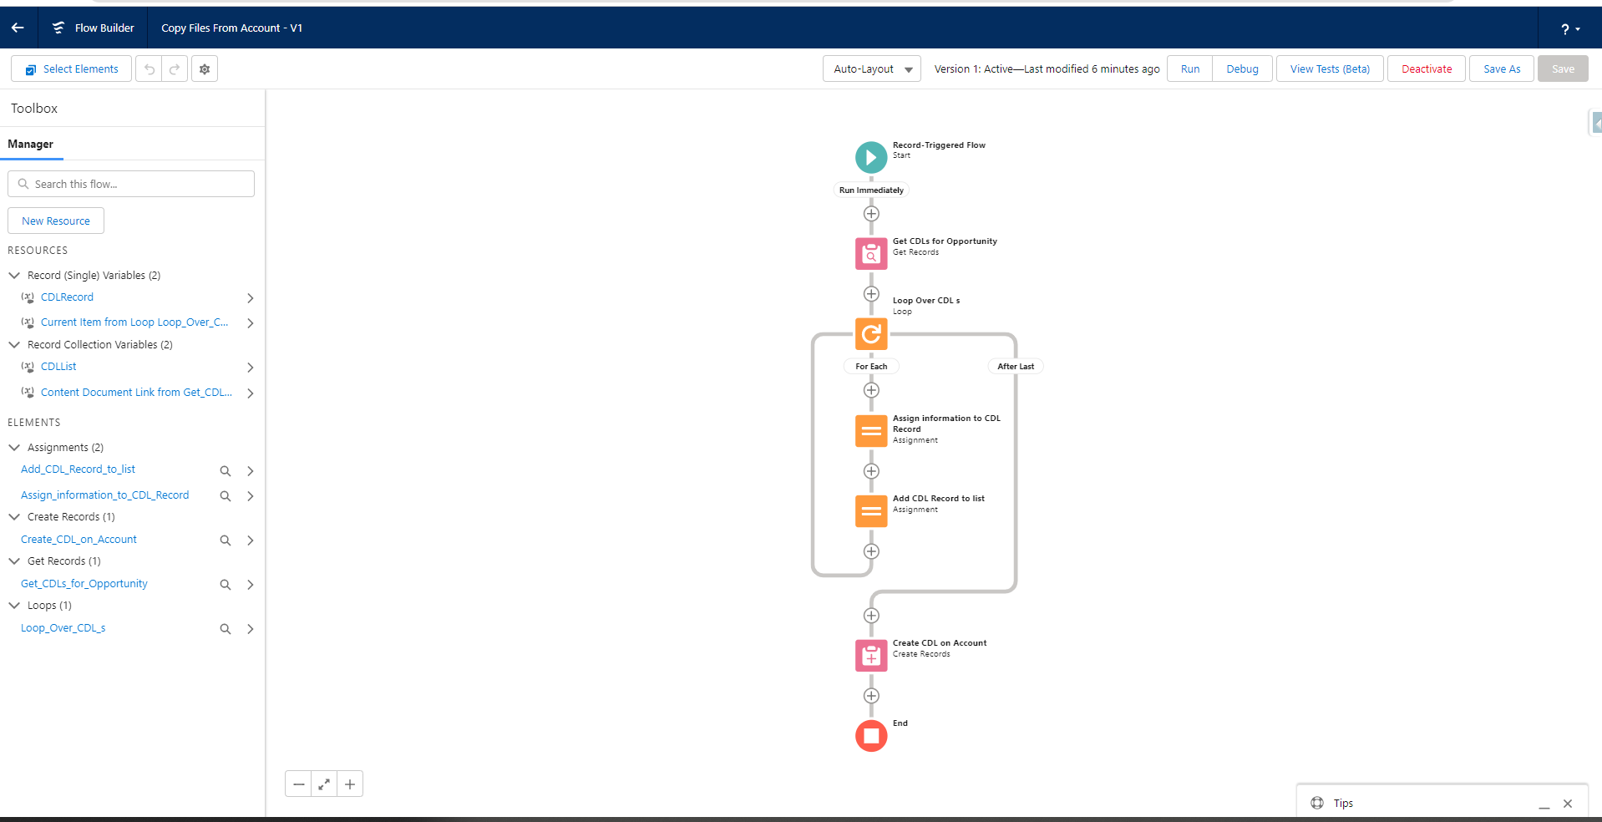This screenshot has height=822, width=1602.
Task: Collapse the Loops section
Action: point(14,606)
